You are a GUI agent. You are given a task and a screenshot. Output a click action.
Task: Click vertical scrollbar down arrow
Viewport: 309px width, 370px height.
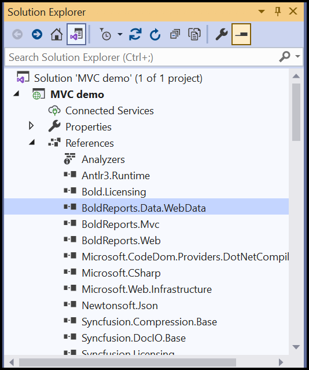(296, 347)
